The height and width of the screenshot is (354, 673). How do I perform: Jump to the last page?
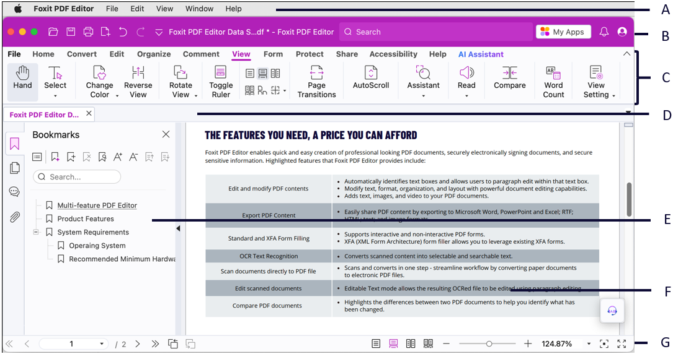click(155, 343)
